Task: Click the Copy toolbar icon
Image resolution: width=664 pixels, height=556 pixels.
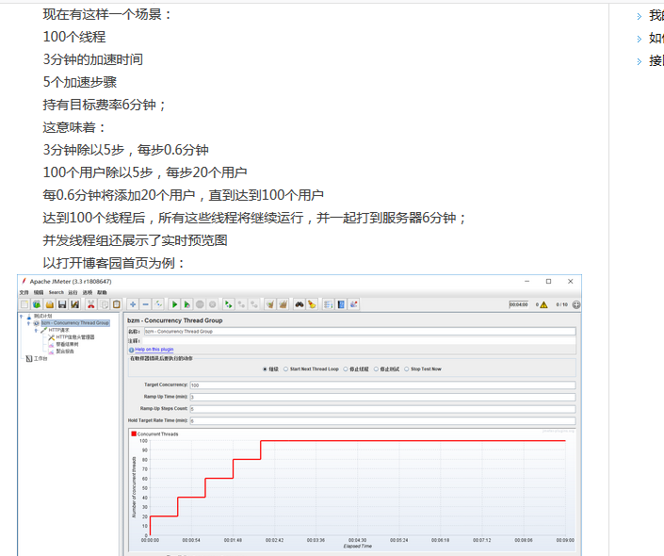Action: click(x=104, y=304)
